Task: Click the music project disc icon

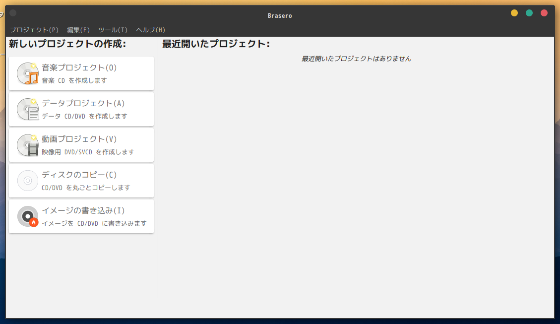Action: [x=27, y=73]
